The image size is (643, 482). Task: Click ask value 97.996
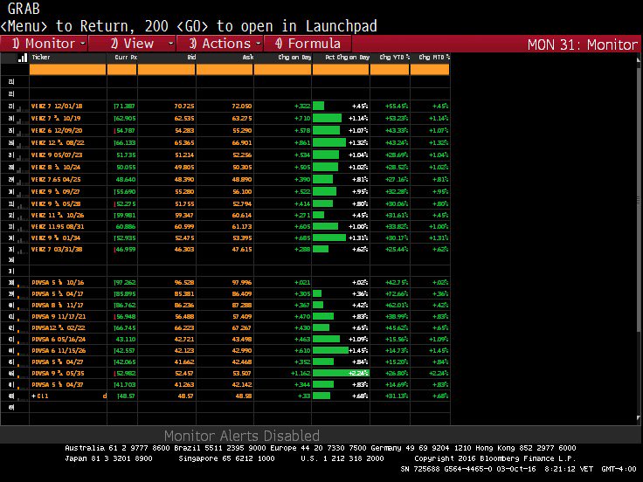241,282
